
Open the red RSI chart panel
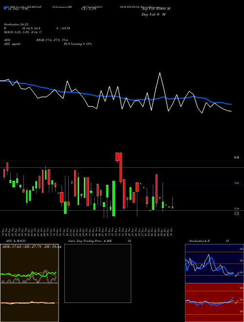click(x=214, y=302)
